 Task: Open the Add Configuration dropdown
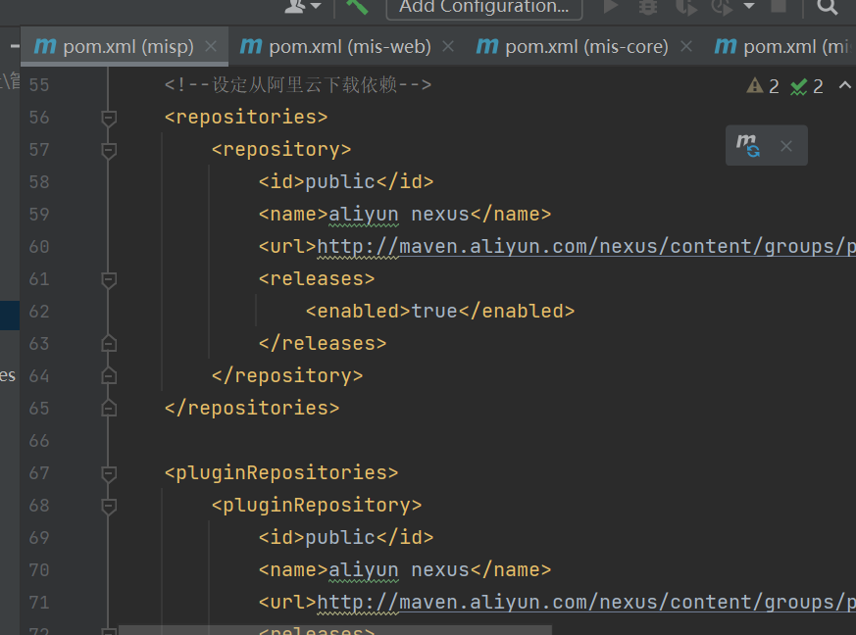(x=484, y=7)
